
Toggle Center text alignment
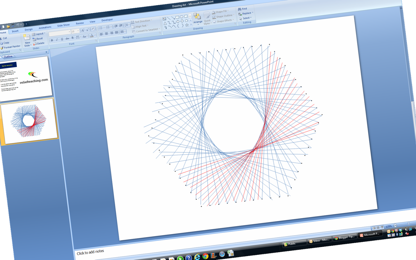tap(106, 34)
